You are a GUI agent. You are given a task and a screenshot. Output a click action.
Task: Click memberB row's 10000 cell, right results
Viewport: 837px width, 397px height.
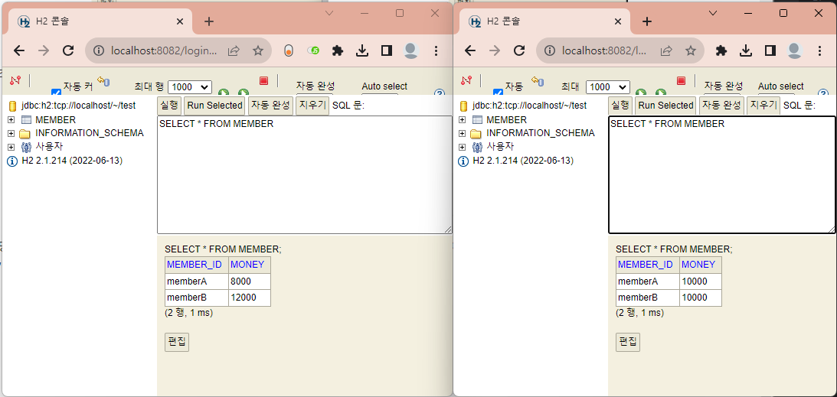point(701,298)
